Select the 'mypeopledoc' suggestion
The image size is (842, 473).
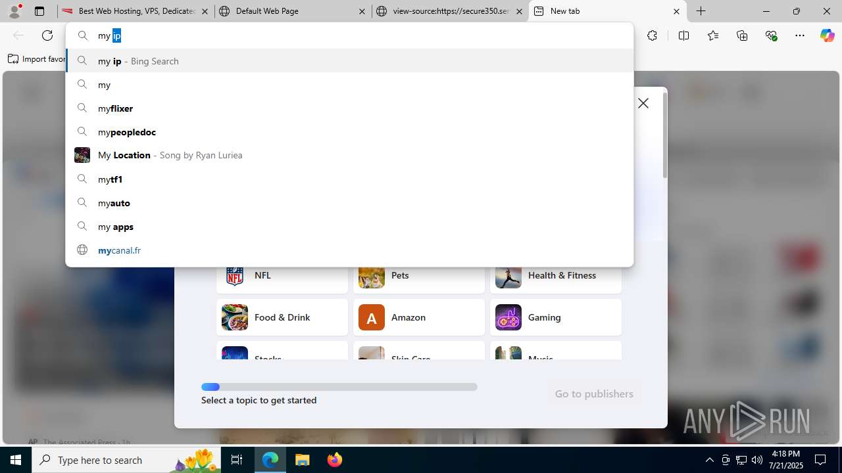pyautogui.click(x=349, y=132)
